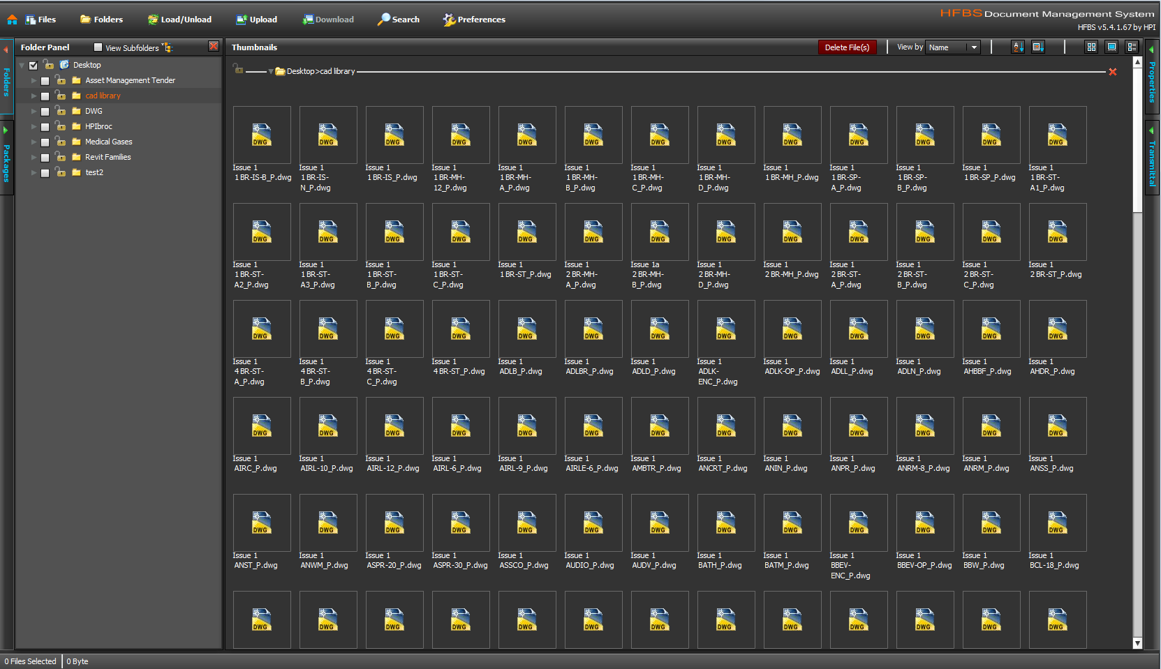Close the Desktop>cad library path with the red X
1161x669 pixels.
1113,72
